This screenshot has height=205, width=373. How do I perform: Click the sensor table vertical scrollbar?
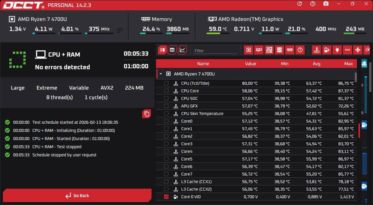[355, 77]
